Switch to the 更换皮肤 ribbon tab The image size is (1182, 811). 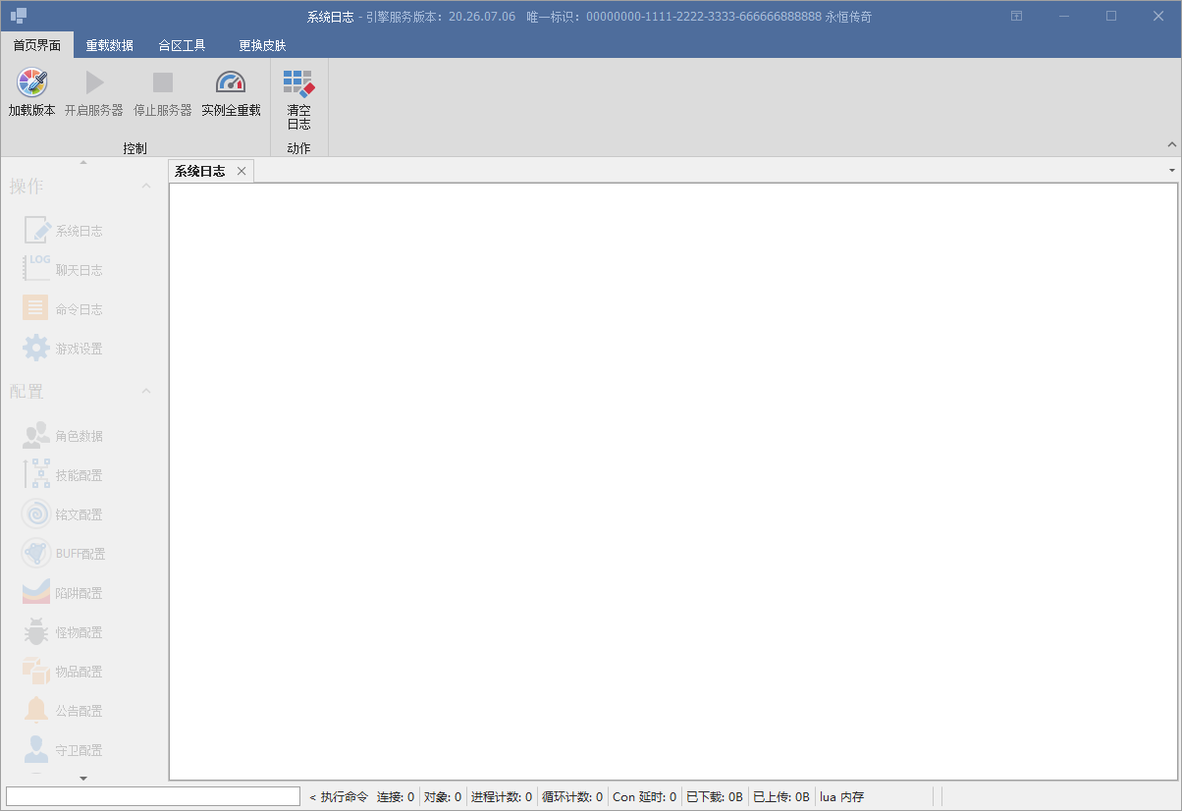262,45
